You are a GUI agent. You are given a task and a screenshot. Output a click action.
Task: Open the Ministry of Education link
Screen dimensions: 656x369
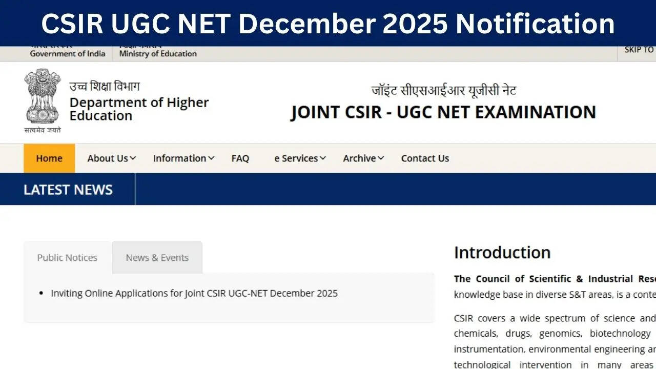(158, 53)
